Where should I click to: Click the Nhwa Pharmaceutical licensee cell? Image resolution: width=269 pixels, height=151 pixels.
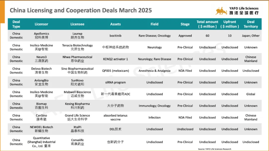tap(77, 59)
